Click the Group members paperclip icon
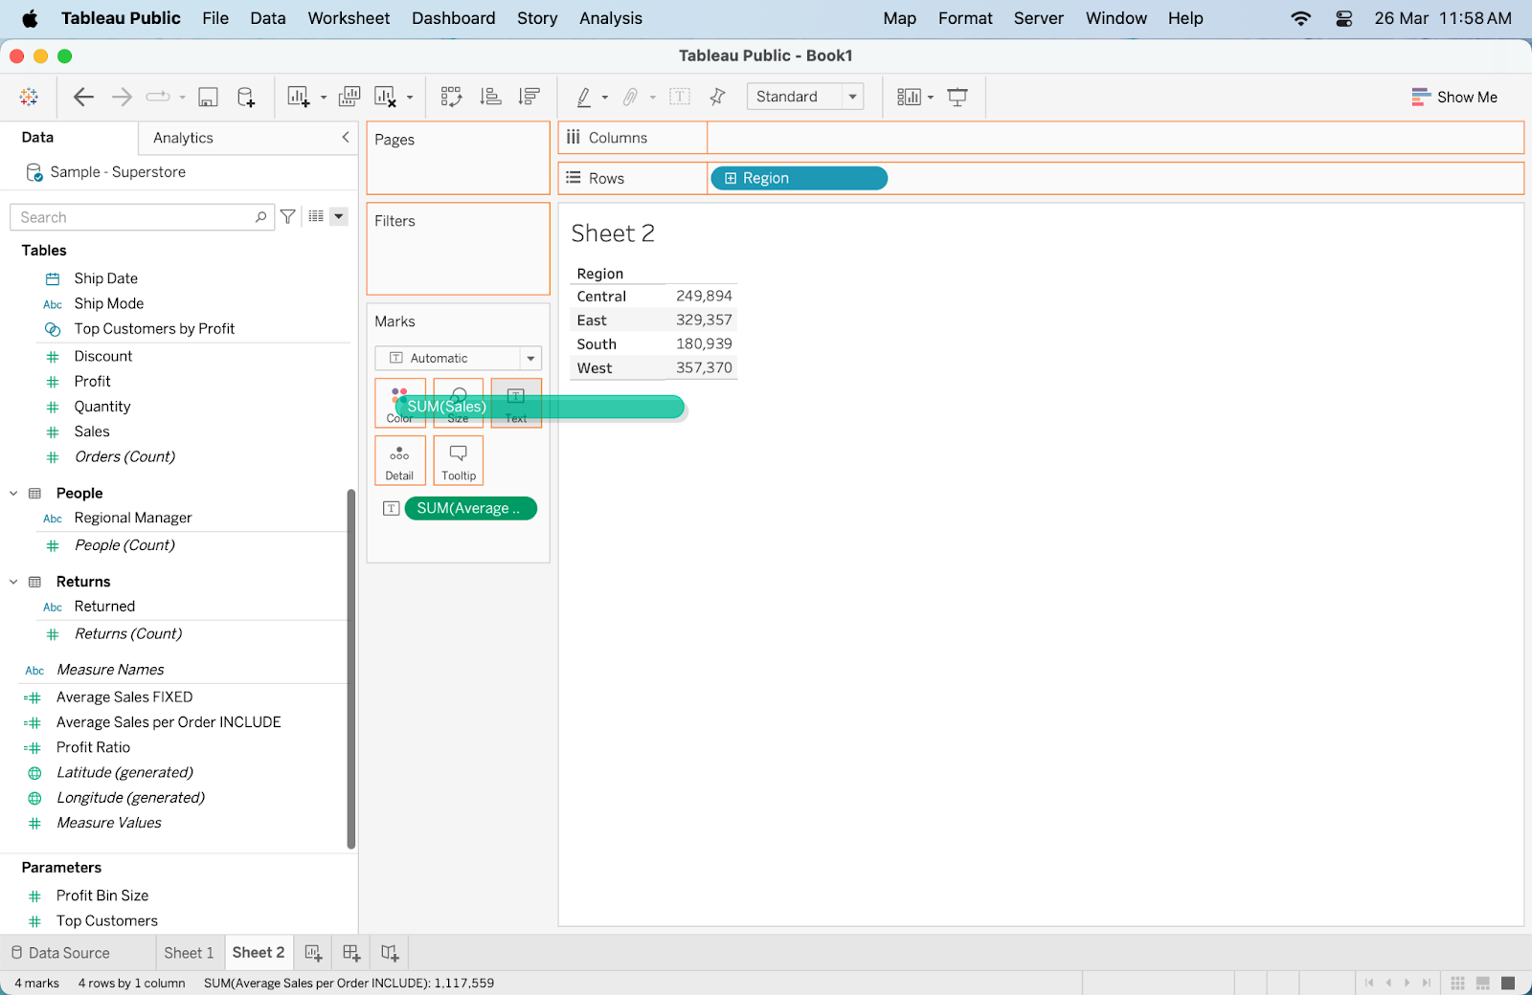1532x995 pixels. (x=630, y=97)
